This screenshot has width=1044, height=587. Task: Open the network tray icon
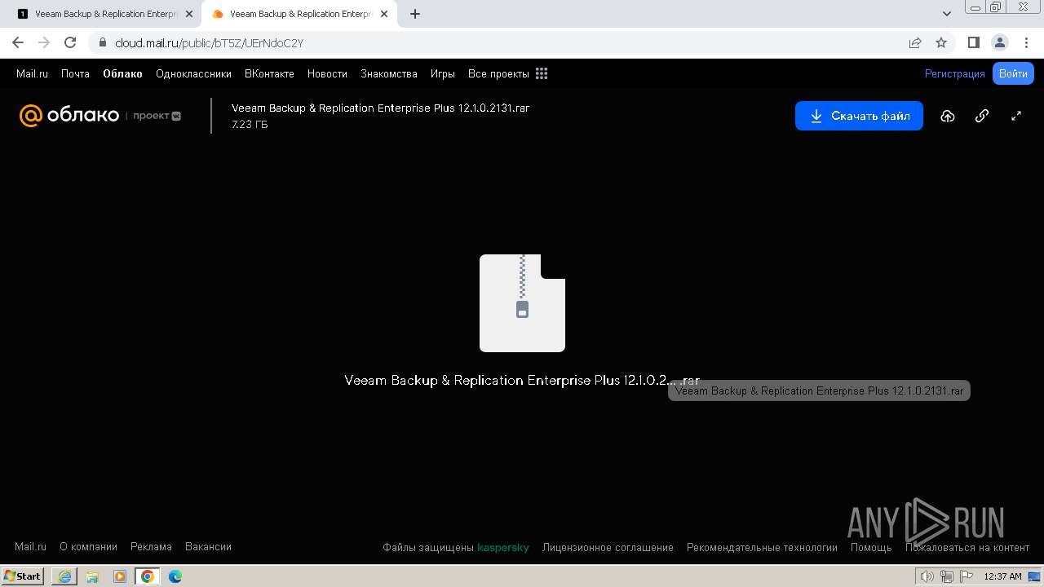point(947,576)
